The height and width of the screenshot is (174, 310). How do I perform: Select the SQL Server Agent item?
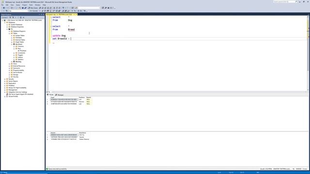tap(21, 94)
